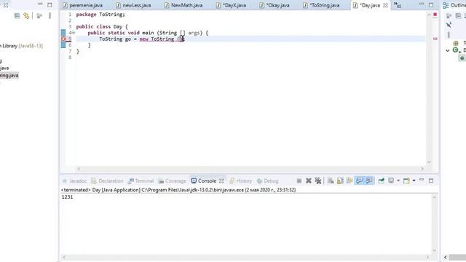The image size is (466, 262).
Task: Open the Terminal tab
Action: point(141,180)
